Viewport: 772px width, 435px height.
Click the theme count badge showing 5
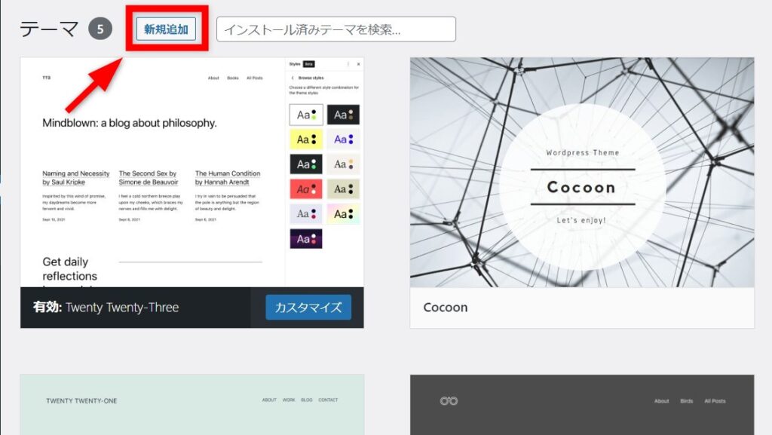(100, 29)
